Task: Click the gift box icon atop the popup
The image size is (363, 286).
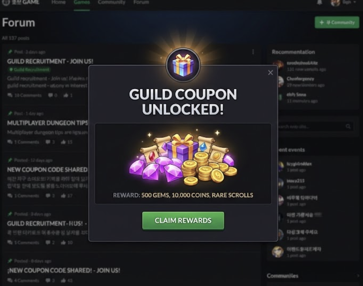Action: click(x=183, y=65)
